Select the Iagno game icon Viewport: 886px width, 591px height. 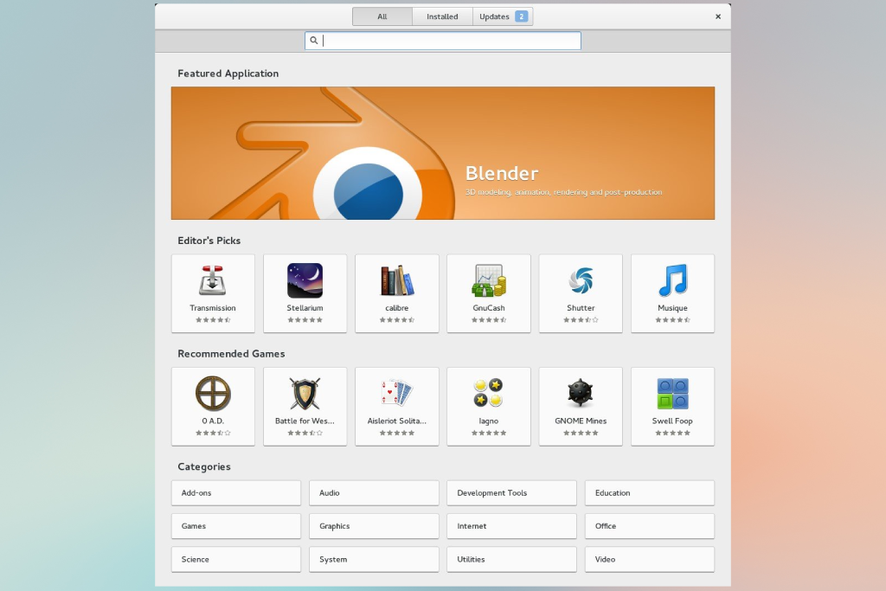[x=489, y=394]
